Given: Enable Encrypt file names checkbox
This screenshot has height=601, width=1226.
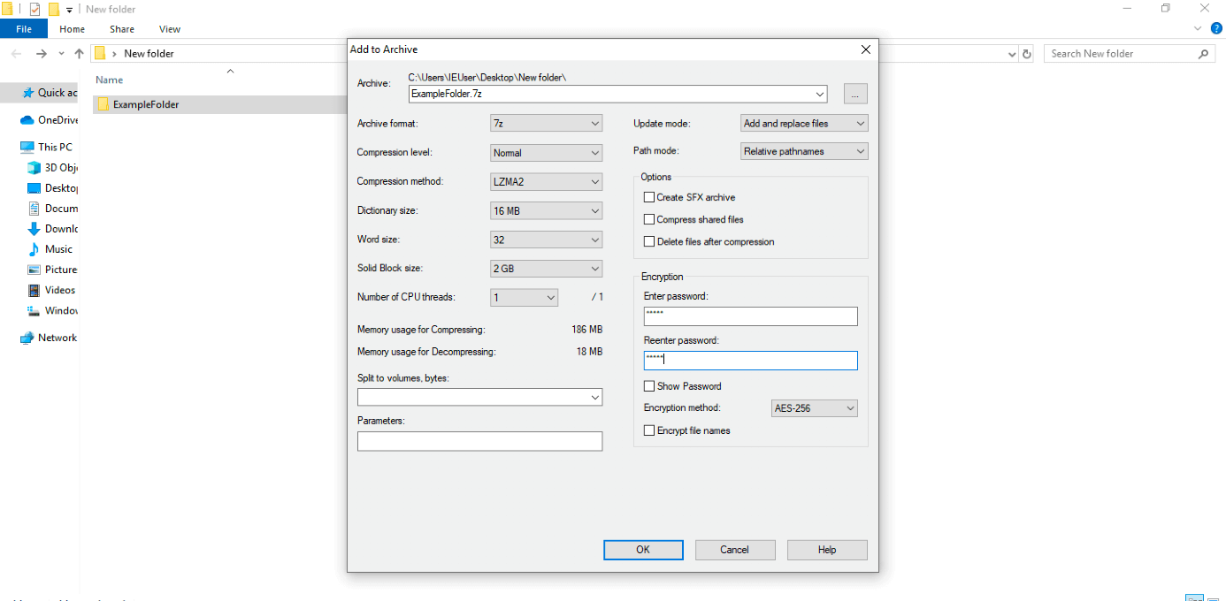Looking at the screenshot, I should tap(649, 430).
